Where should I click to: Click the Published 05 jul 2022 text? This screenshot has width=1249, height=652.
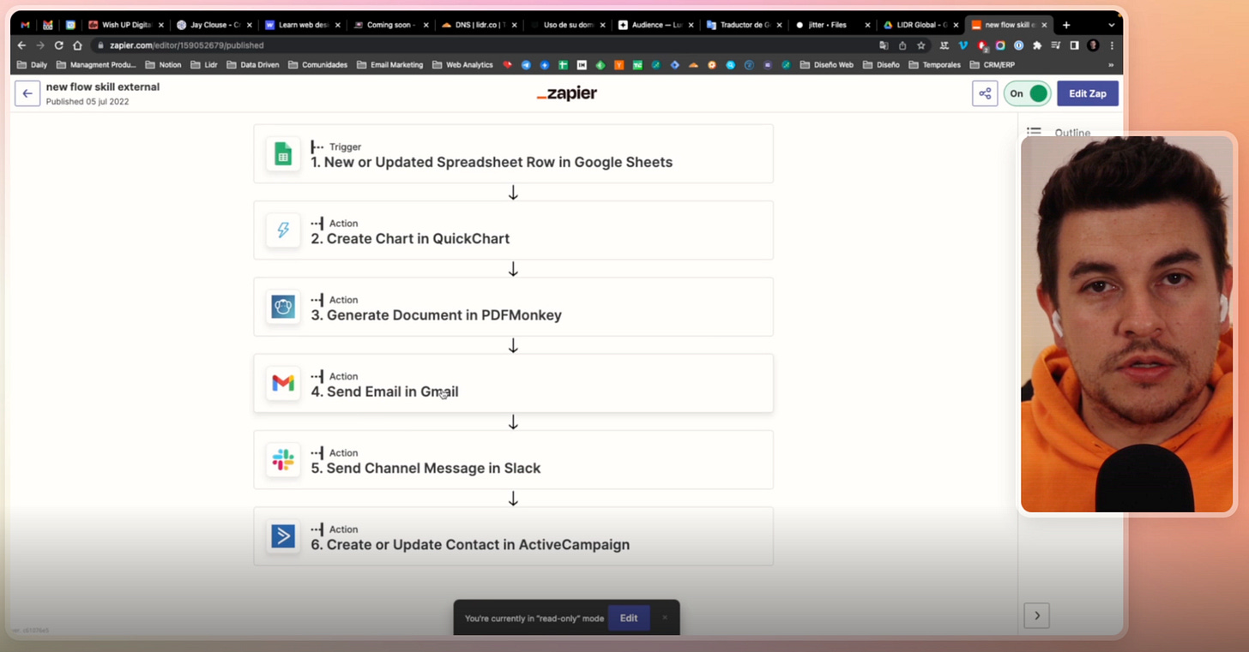coord(87,101)
